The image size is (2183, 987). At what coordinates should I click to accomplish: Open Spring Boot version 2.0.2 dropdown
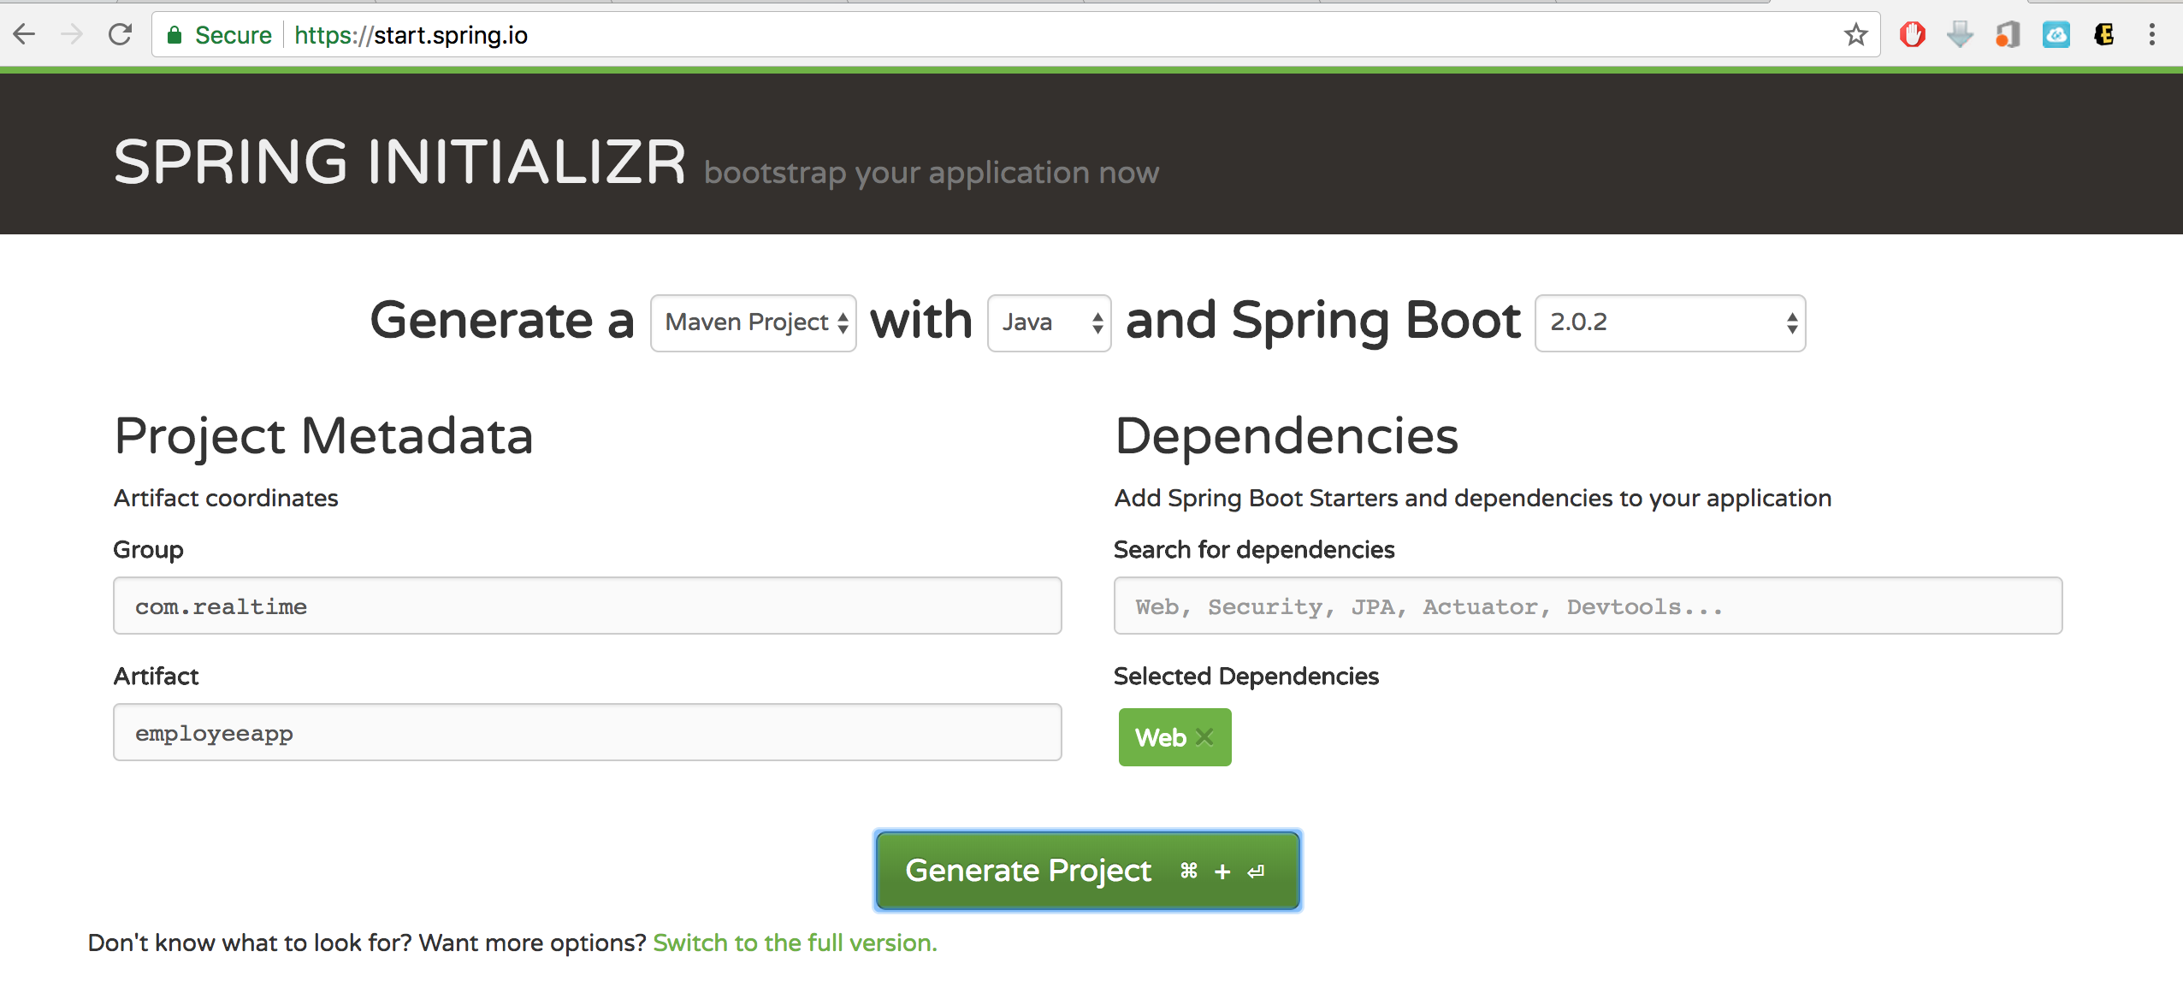point(1670,323)
